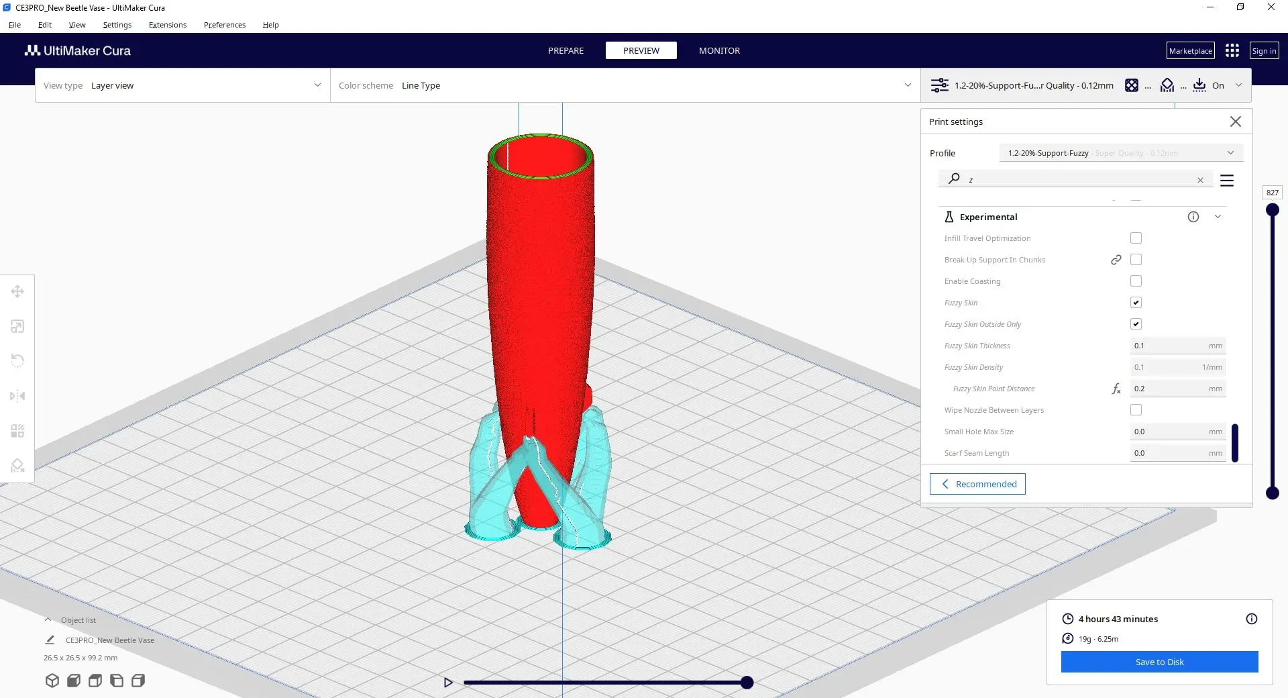Switch to left side view icon
The image size is (1288, 698).
117,681
